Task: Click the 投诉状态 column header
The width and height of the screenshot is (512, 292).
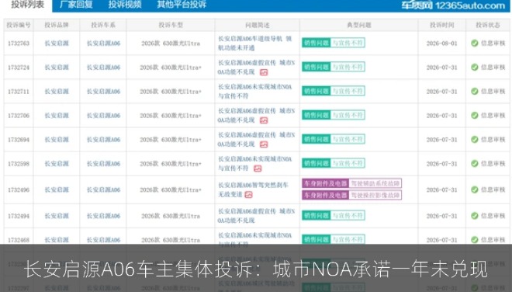Action: (x=488, y=25)
